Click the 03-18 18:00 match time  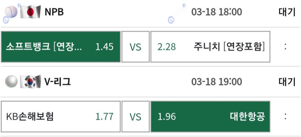coord(217,12)
